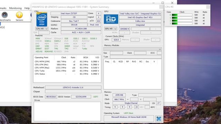Click the Motherboard field LENOVO Aristotle 11.6
221x124 pixels.
[73, 87]
